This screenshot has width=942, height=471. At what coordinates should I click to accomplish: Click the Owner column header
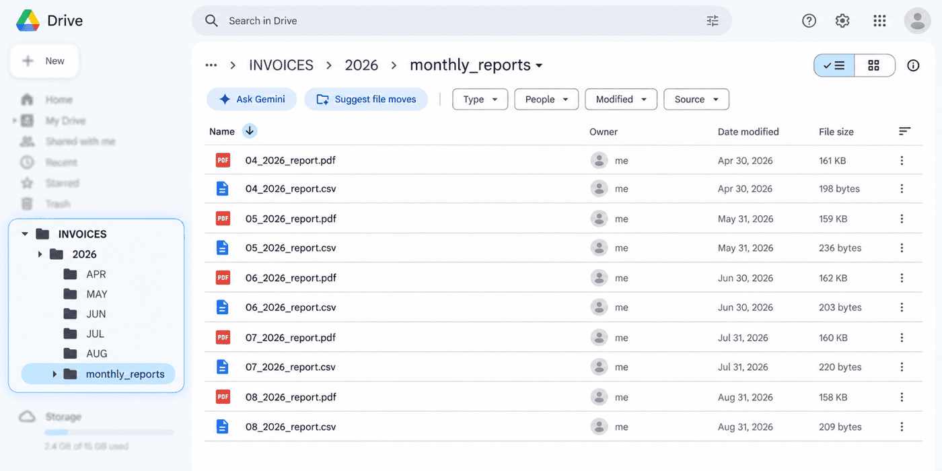604,132
